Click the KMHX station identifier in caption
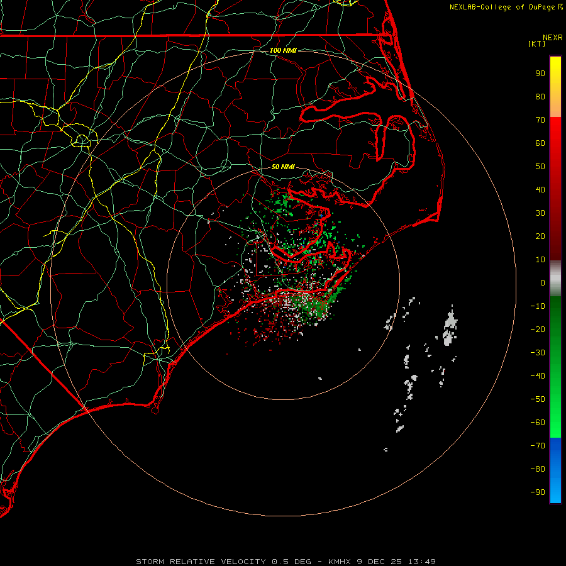The image size is (566, 566). pos(340,562)
